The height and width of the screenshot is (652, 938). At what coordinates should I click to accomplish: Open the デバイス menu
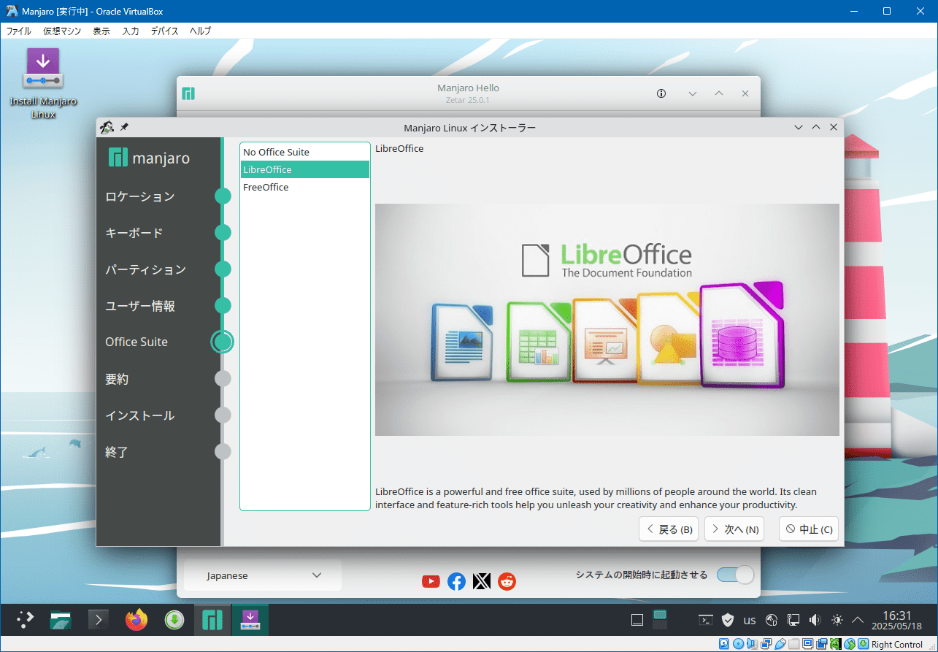pos(165,31)
